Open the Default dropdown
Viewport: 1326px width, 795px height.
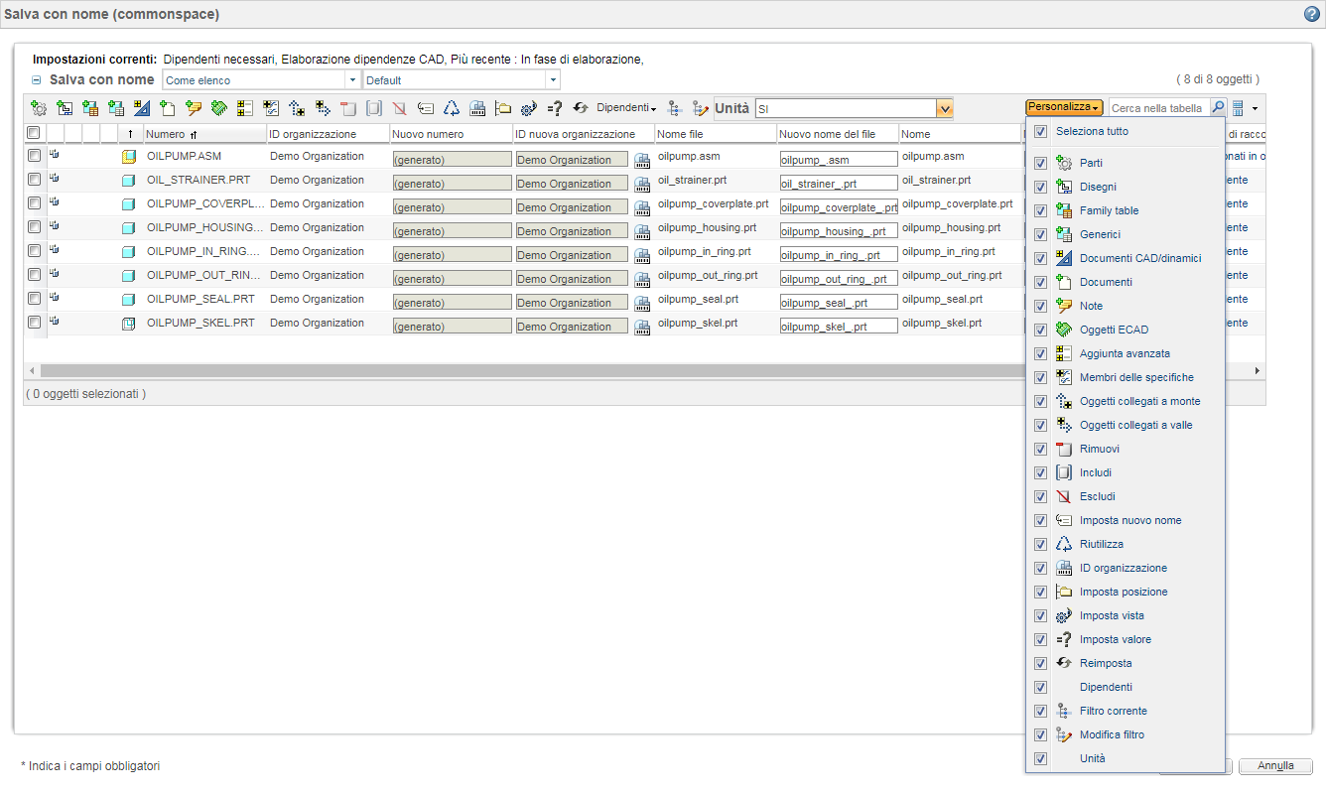(x=553, y=80)
